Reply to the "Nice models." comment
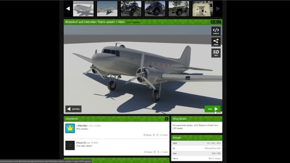 [148, 135]
